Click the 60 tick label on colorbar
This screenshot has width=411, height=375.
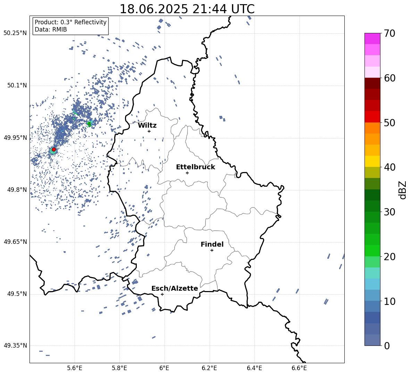pos(389,78)
